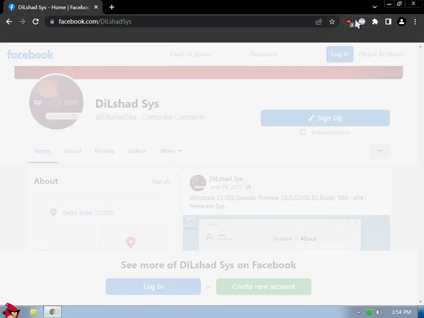Open the DiLshad Sys profile picture
The image size is (424, 318).
[x=56, y=102]
